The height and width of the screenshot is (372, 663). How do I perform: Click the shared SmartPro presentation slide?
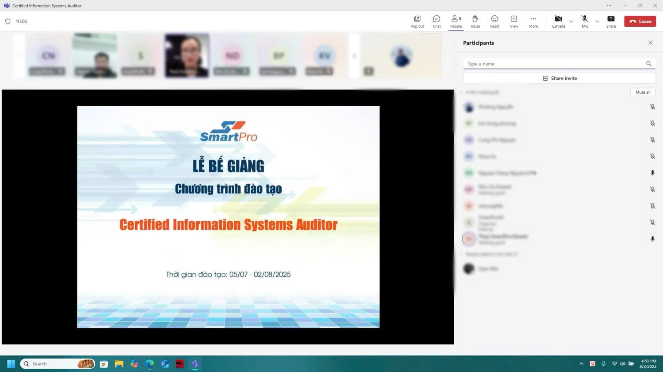coord(228,217)
